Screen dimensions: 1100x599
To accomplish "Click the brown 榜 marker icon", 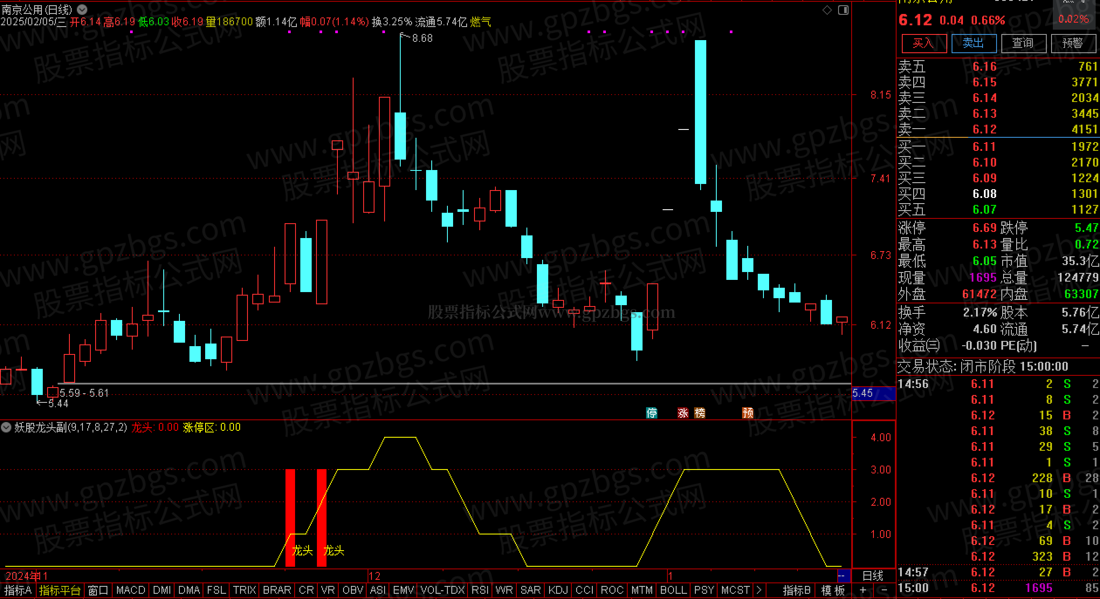I will pyautogui.click(x=700, y=412).
